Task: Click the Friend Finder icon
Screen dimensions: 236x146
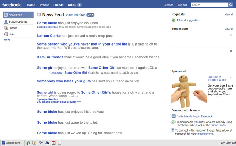Action: click(173, 122)
